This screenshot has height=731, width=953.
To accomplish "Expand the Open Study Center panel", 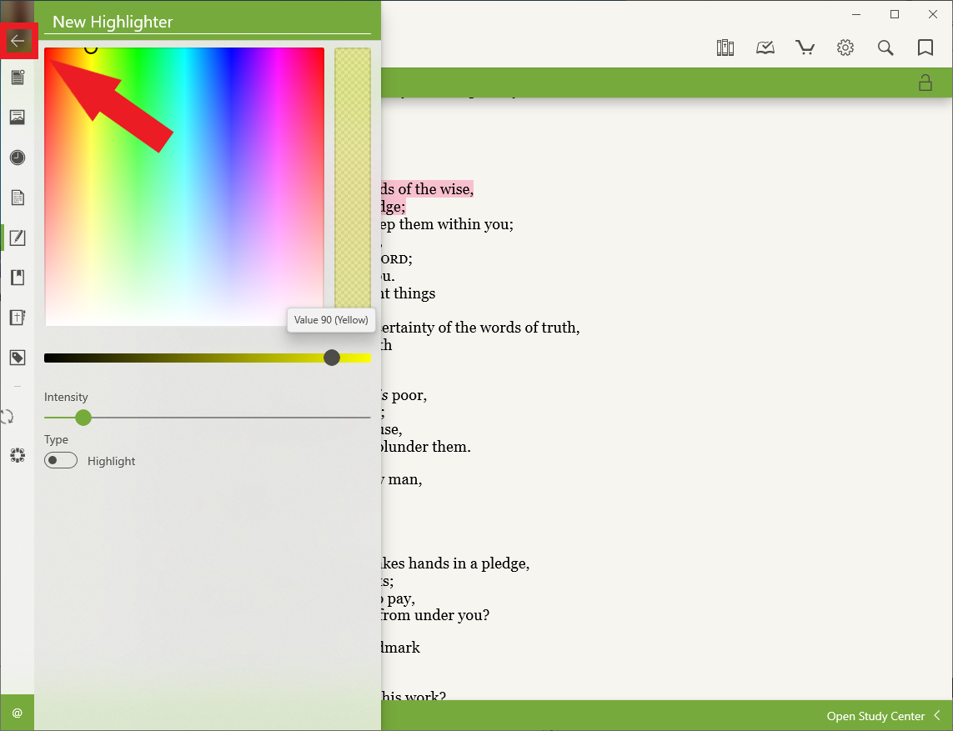I will pyautogui.click(x=937, y=716).
